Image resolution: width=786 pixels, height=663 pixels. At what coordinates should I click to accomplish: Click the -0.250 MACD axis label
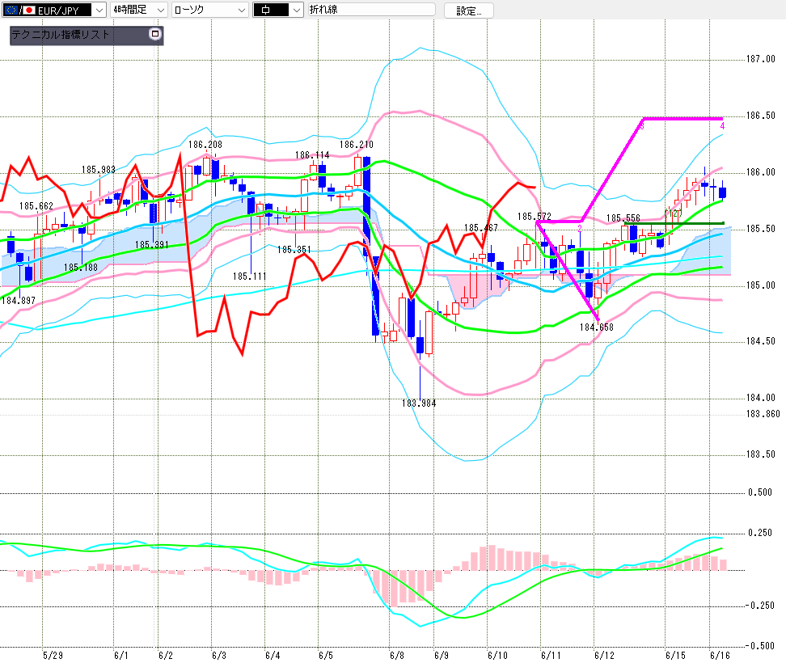759,606
